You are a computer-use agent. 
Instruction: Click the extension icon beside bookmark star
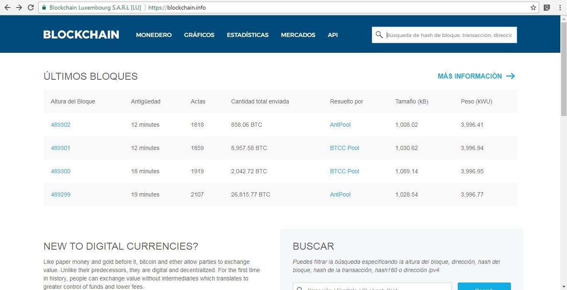(547, 7)
